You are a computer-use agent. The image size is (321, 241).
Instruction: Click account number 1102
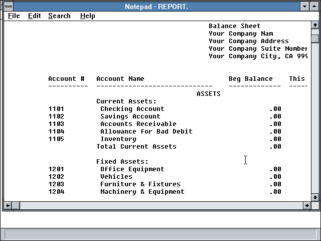[x=56, y=116]
